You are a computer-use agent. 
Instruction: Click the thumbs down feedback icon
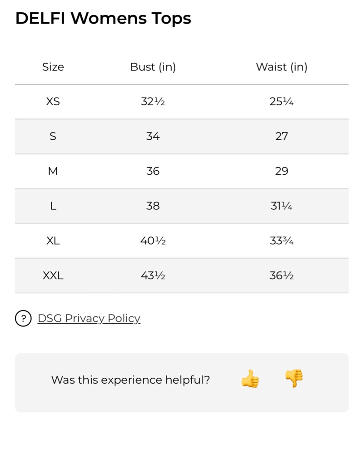point(294,378)
